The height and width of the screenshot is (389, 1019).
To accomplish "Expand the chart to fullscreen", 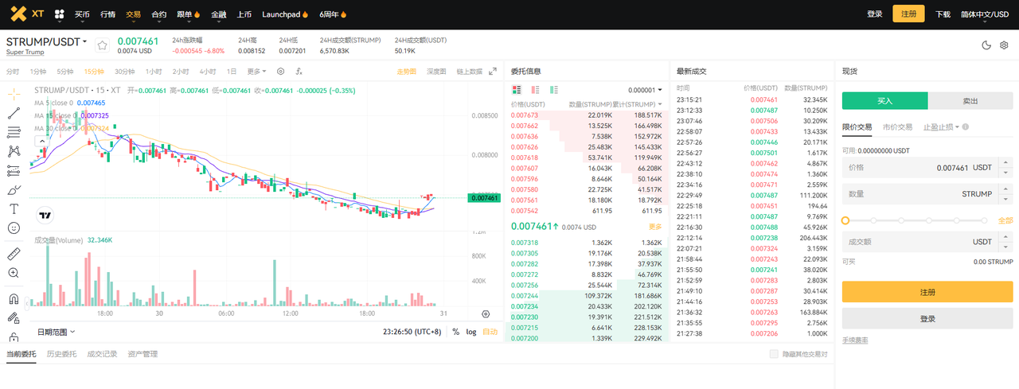I will click(x=493, y=72).
